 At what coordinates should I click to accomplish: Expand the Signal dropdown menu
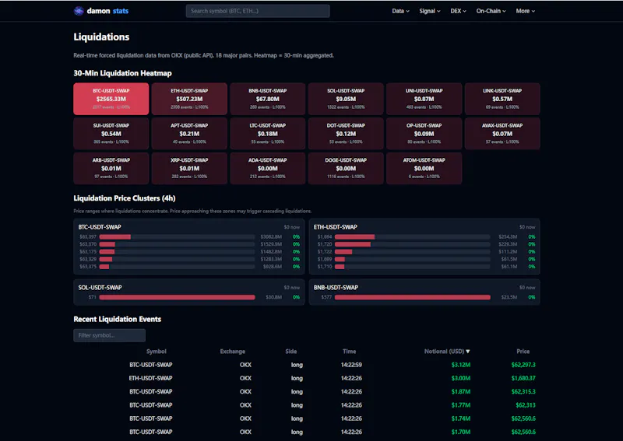click(x=430, y=11)
